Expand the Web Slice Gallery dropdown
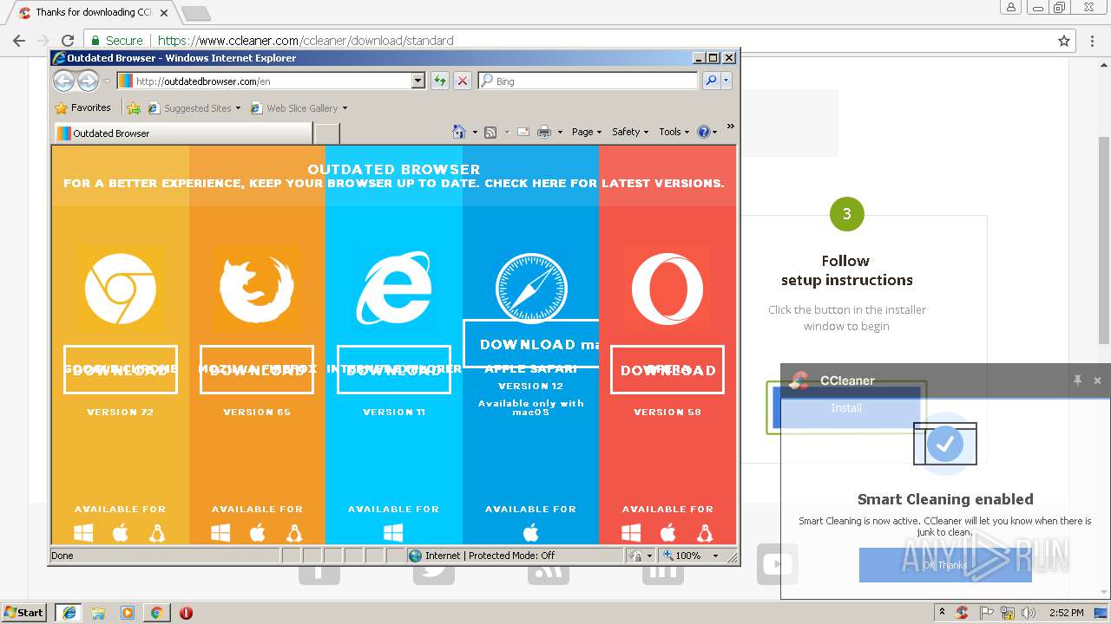1111x624 pixels. click(345, 108)
